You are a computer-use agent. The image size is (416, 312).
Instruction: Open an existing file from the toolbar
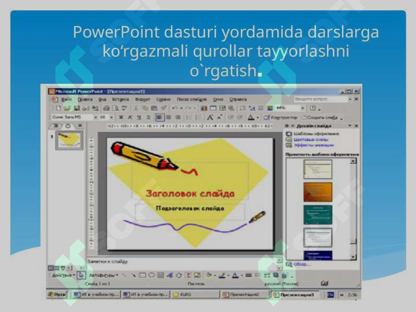pos(67,108)
